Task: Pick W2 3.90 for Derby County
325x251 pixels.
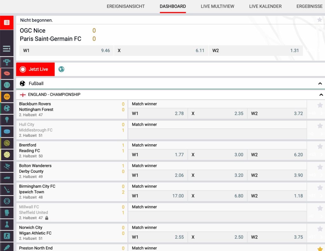Action: (x=277, y=175)
